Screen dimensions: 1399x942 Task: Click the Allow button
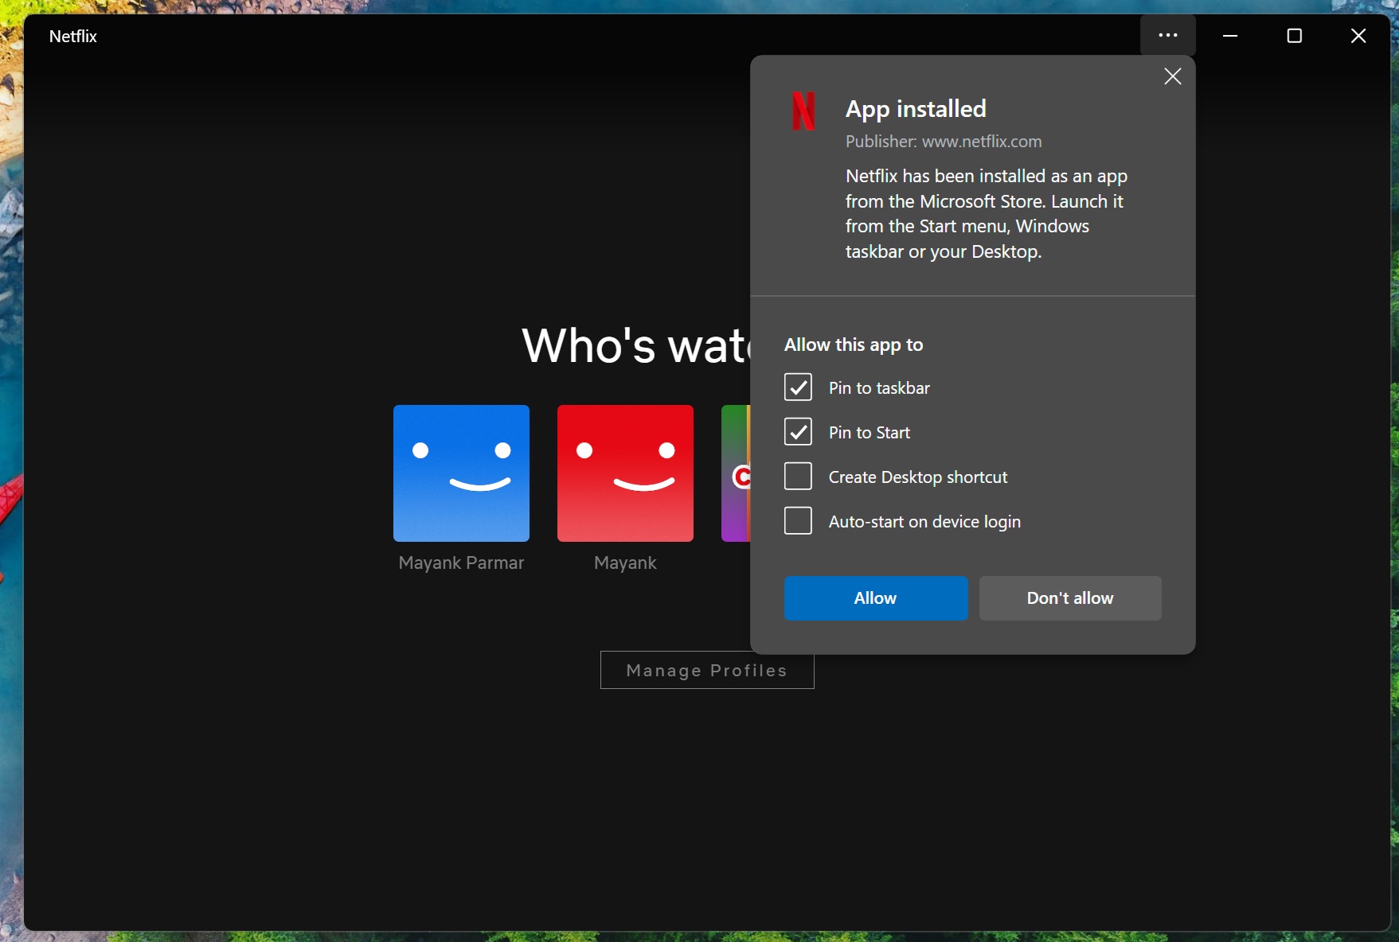coord(874,598)
